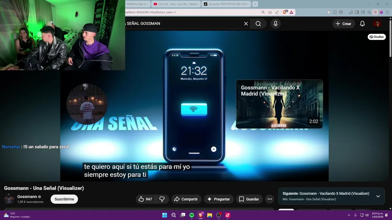
Task: Open YouTube notifications bell
Action: 362,24
